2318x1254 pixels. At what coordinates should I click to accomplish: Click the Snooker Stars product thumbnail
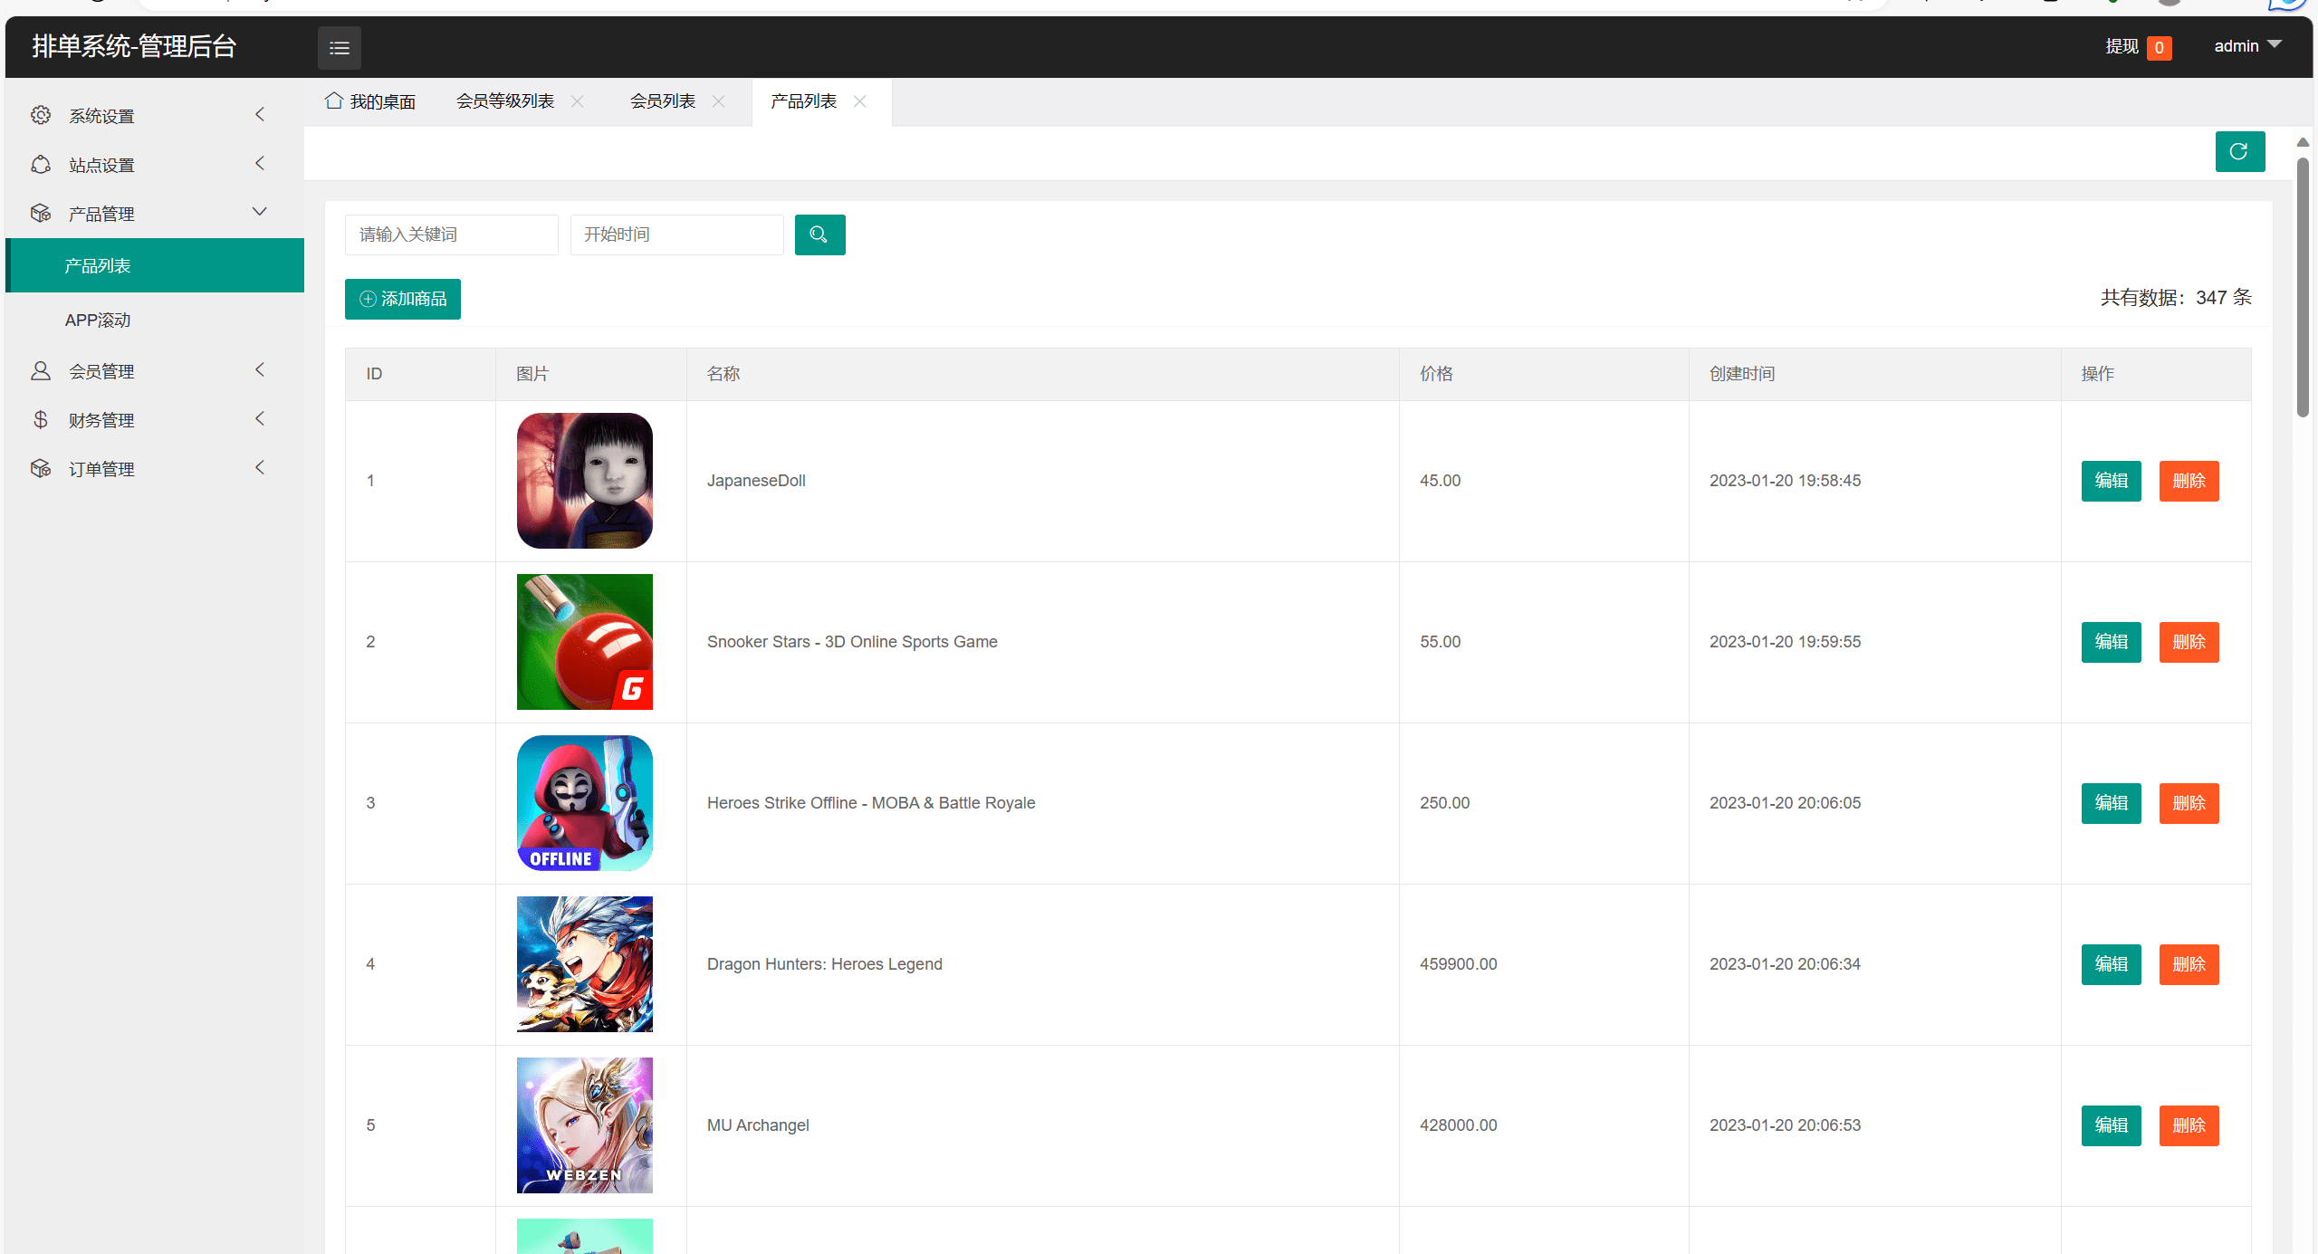[585, 642]
